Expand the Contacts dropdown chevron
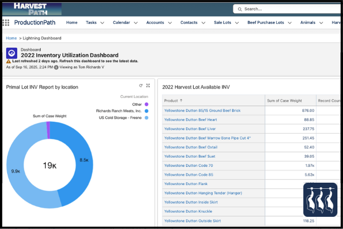Image resolution: width=343 pixels, height=229 pixels. (203, 23)
